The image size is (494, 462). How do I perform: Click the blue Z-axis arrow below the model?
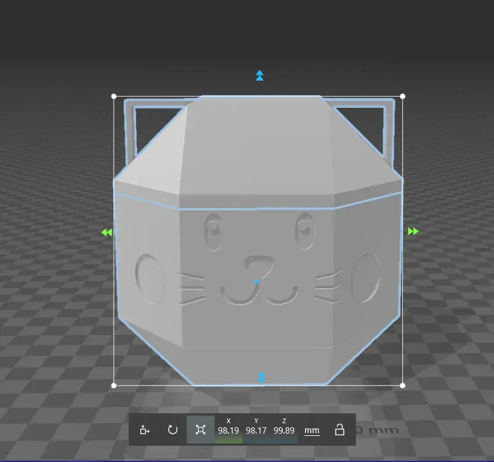point(261,378)
